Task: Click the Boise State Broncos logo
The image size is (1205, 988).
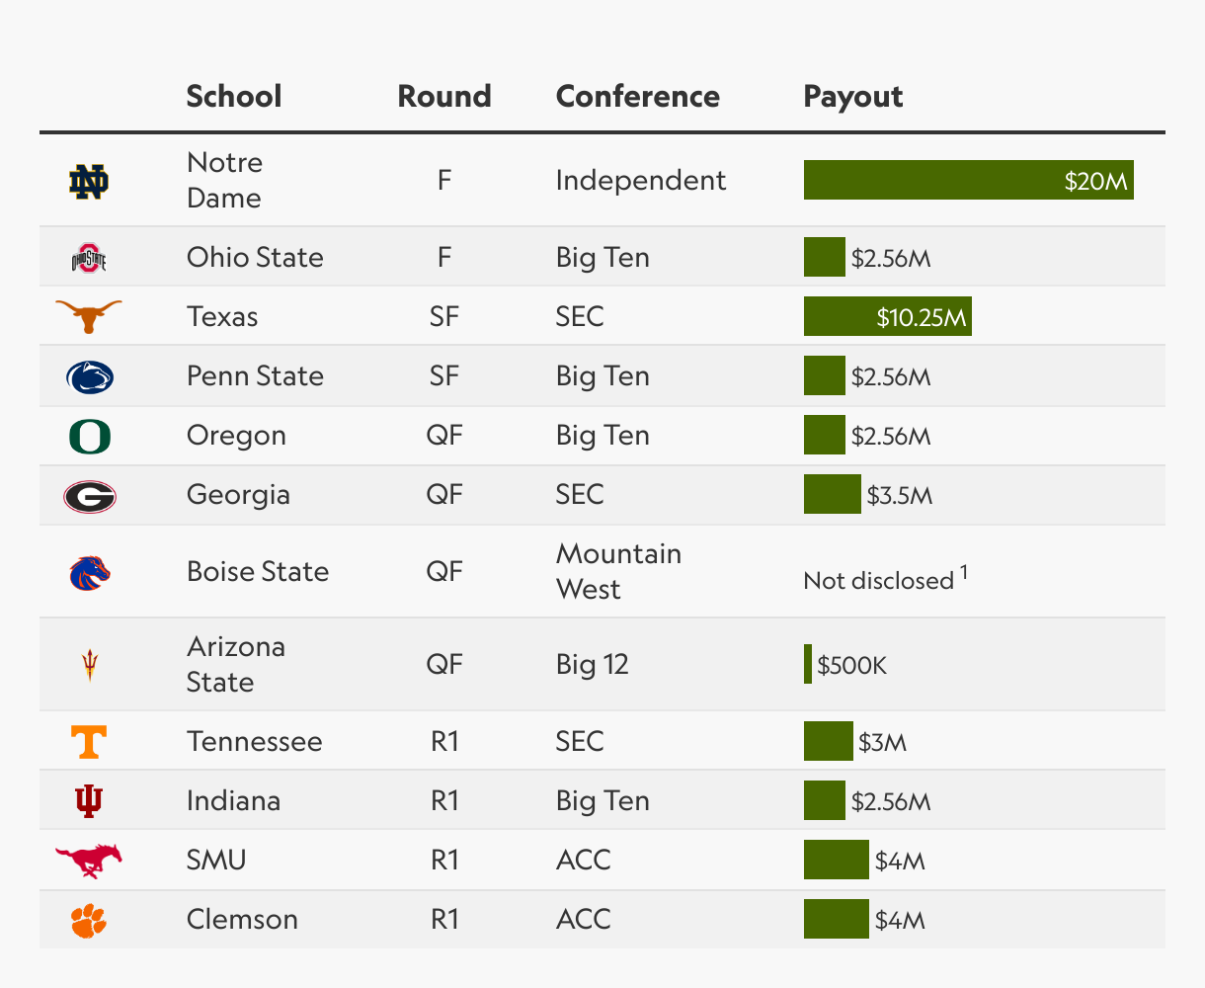Action: pos(89,572)
